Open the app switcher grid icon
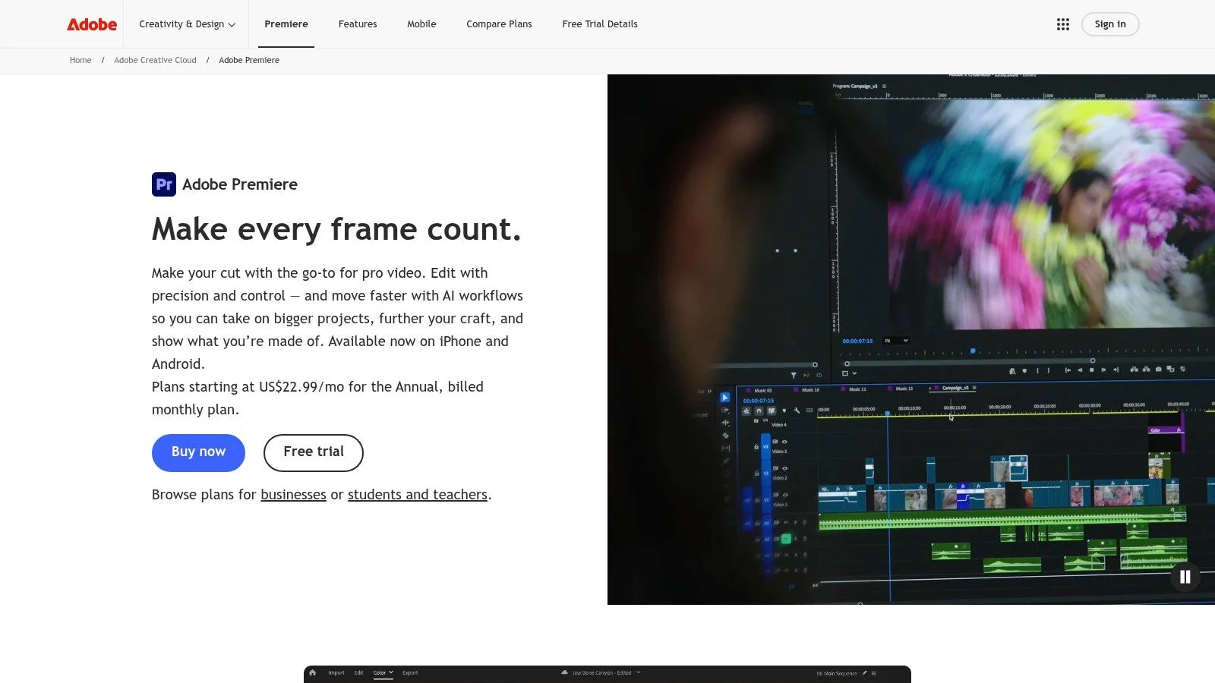Screen dimensions: 1215x683 pos(1063,24)
